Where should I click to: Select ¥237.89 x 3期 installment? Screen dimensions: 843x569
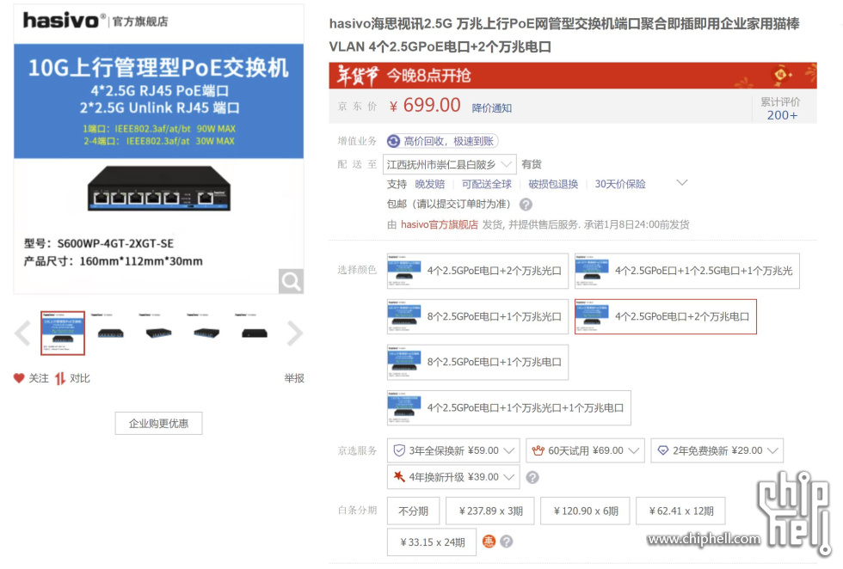[490, 511]
